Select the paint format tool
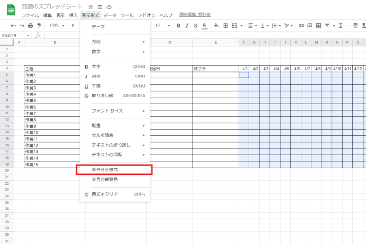The height and width of the screenshot is (244, 366). click(39, 25)
